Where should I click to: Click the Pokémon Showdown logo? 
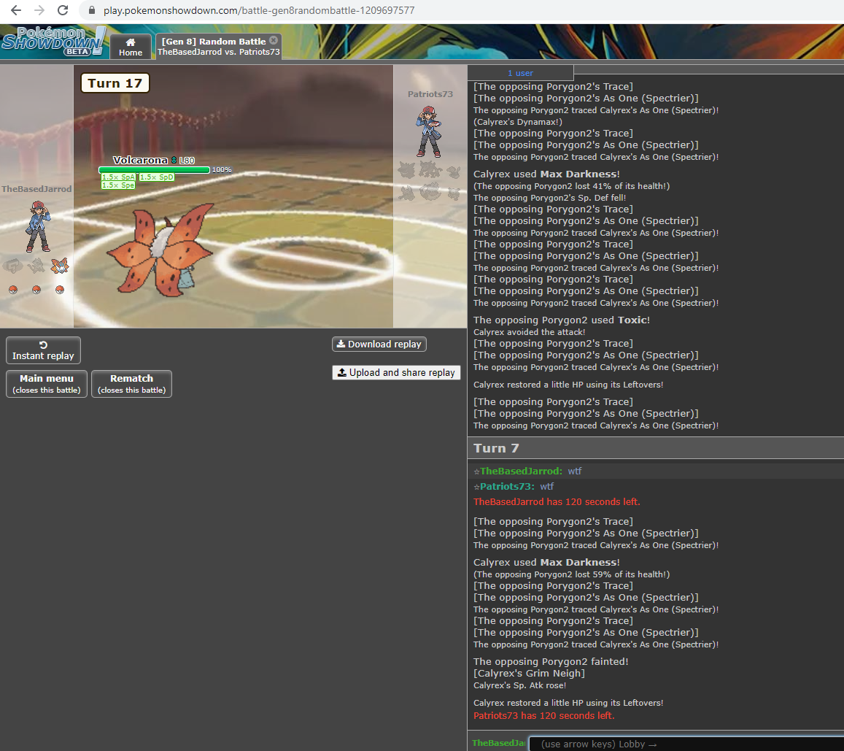coord(54,42)
